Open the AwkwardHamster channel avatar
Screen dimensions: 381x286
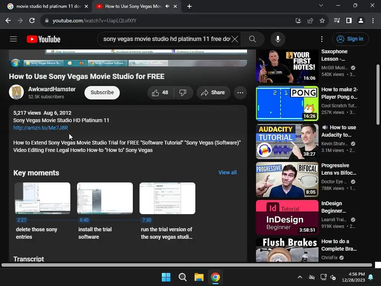pos(16,92)
